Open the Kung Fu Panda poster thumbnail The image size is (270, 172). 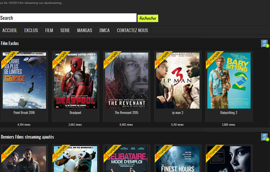76,159
